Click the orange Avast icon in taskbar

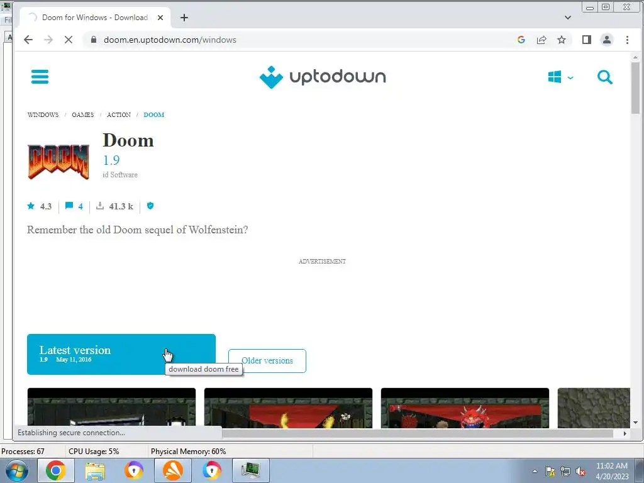coord(173,470)
